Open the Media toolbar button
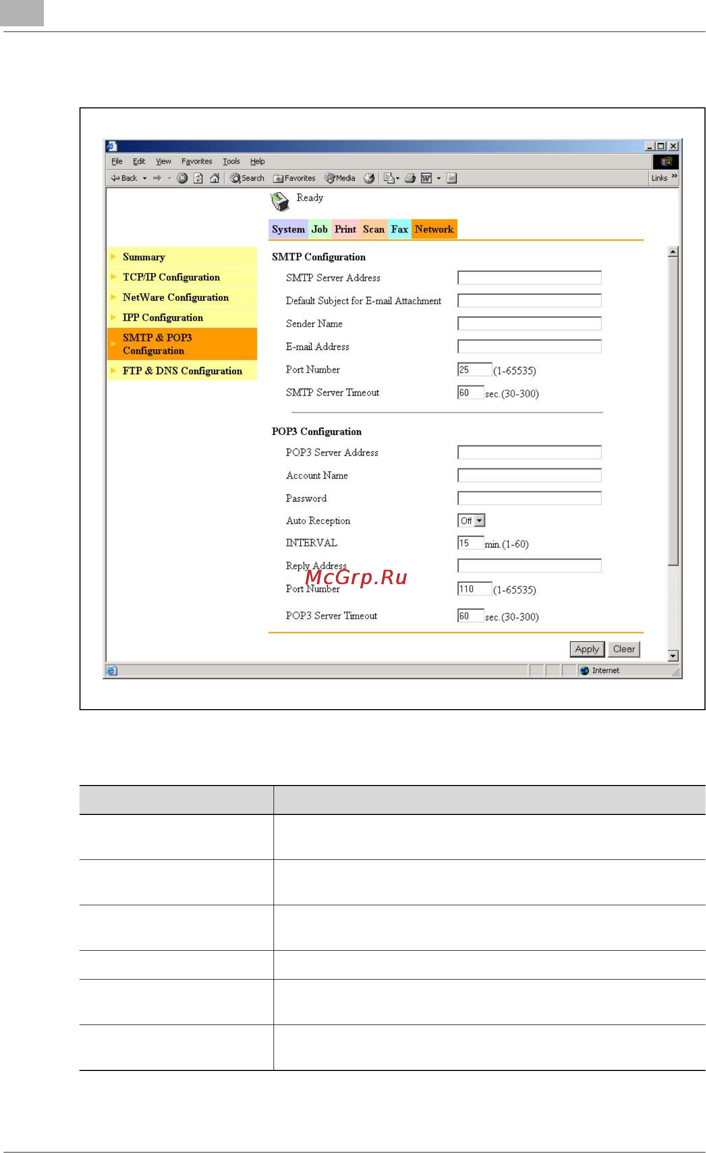 coord(340,178)
